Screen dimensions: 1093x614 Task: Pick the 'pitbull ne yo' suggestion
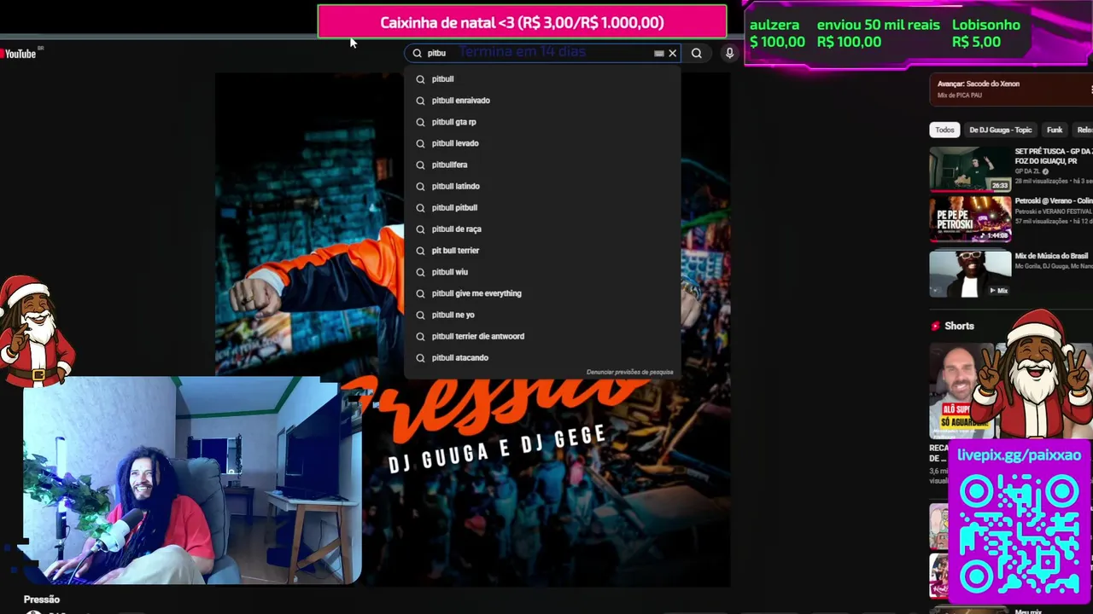point(542,315)
